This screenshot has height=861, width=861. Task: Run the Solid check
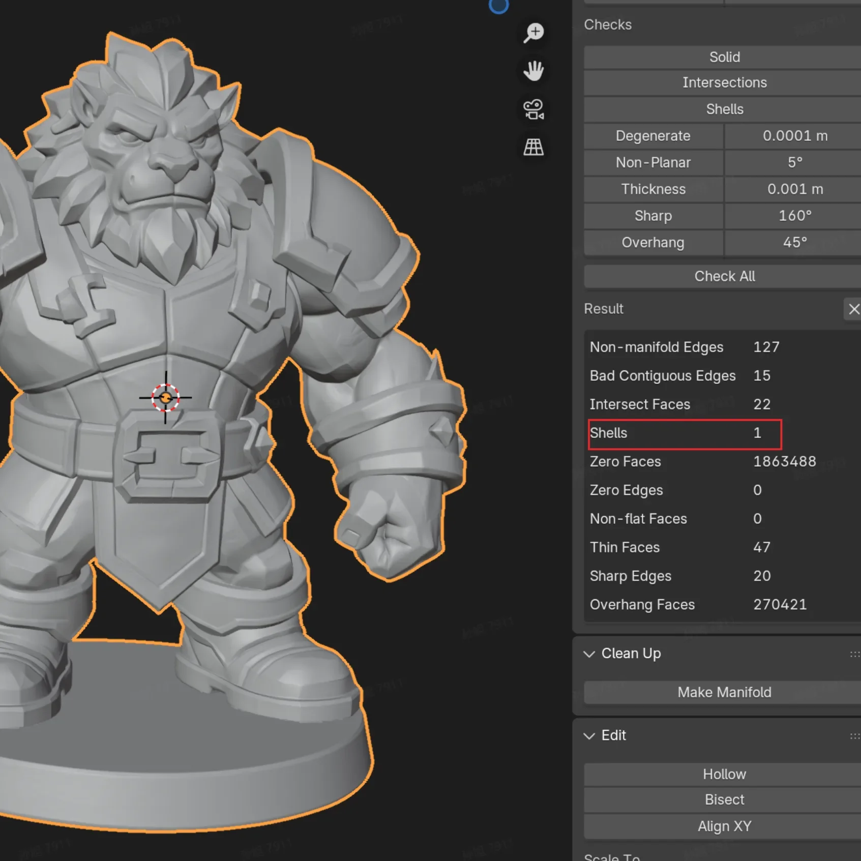[x=722, y=57]
